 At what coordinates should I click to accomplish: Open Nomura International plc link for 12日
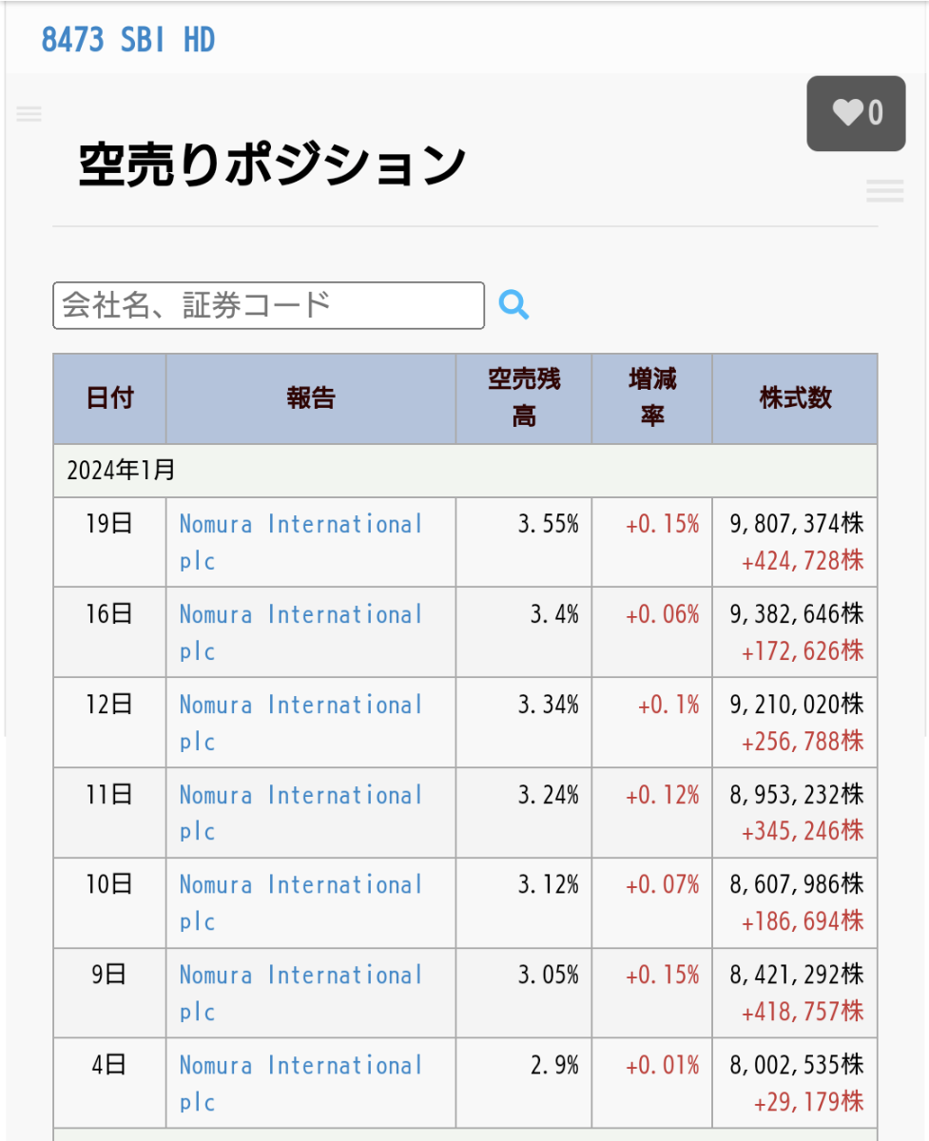click(300, 706)
